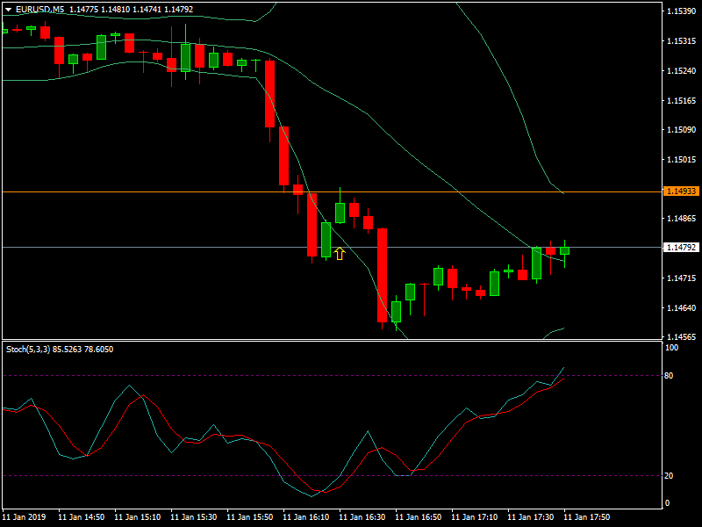
Task: Click the 11 Jan 17:50 time label
Action: (x=587, y=517)
